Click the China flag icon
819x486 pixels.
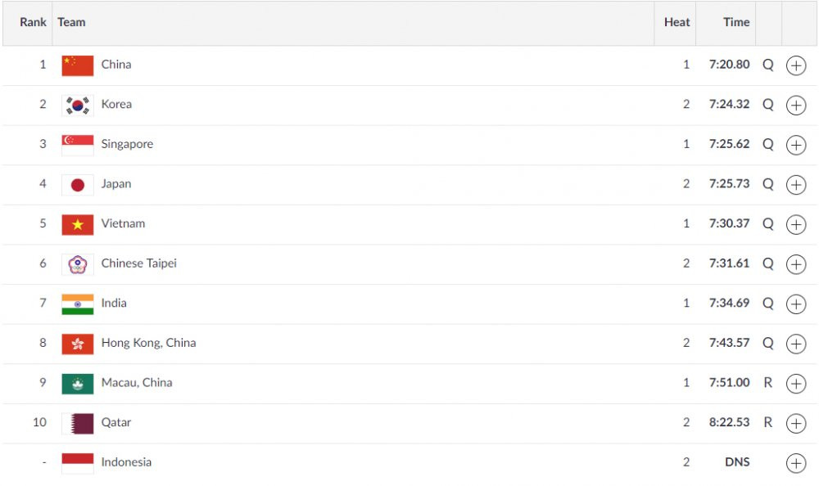click(x=77, y=65)
